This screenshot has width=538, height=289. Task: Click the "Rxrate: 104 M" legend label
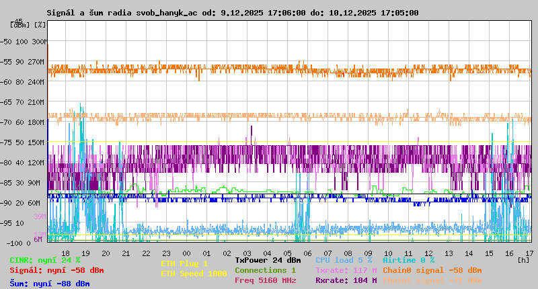click(x=346, y=280)
